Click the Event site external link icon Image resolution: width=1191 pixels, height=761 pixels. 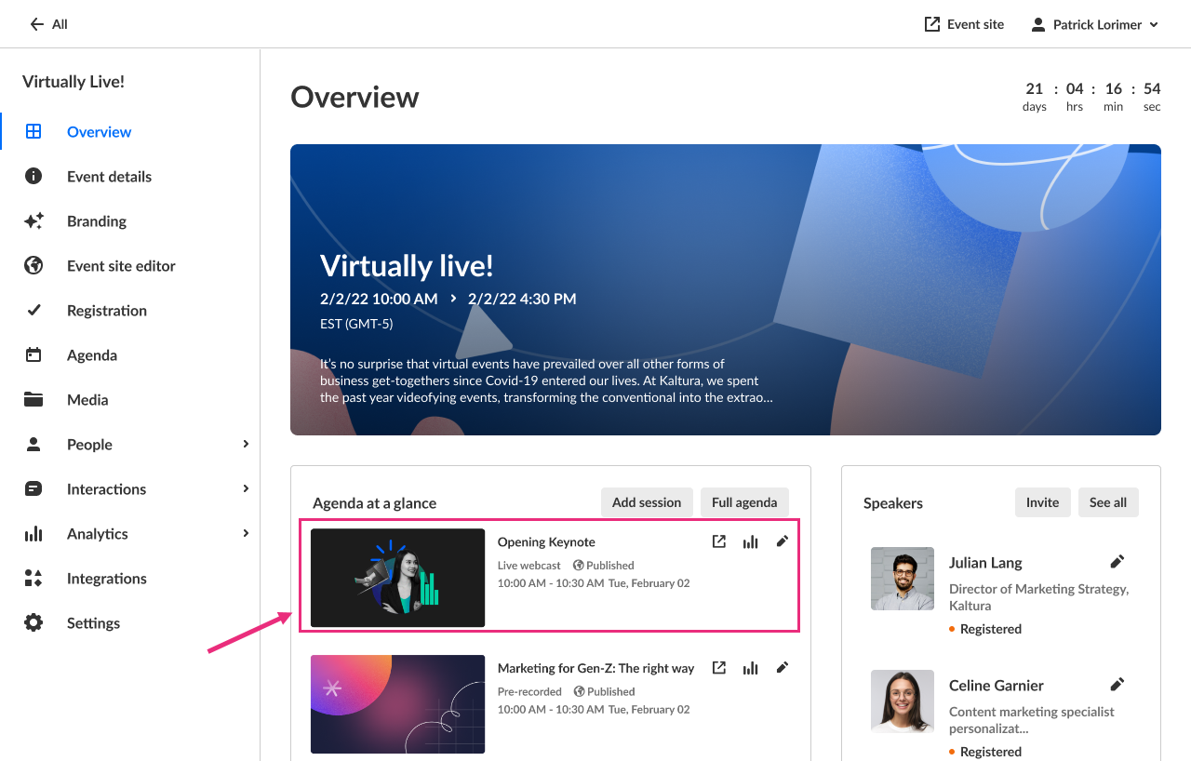pos(932,24)
